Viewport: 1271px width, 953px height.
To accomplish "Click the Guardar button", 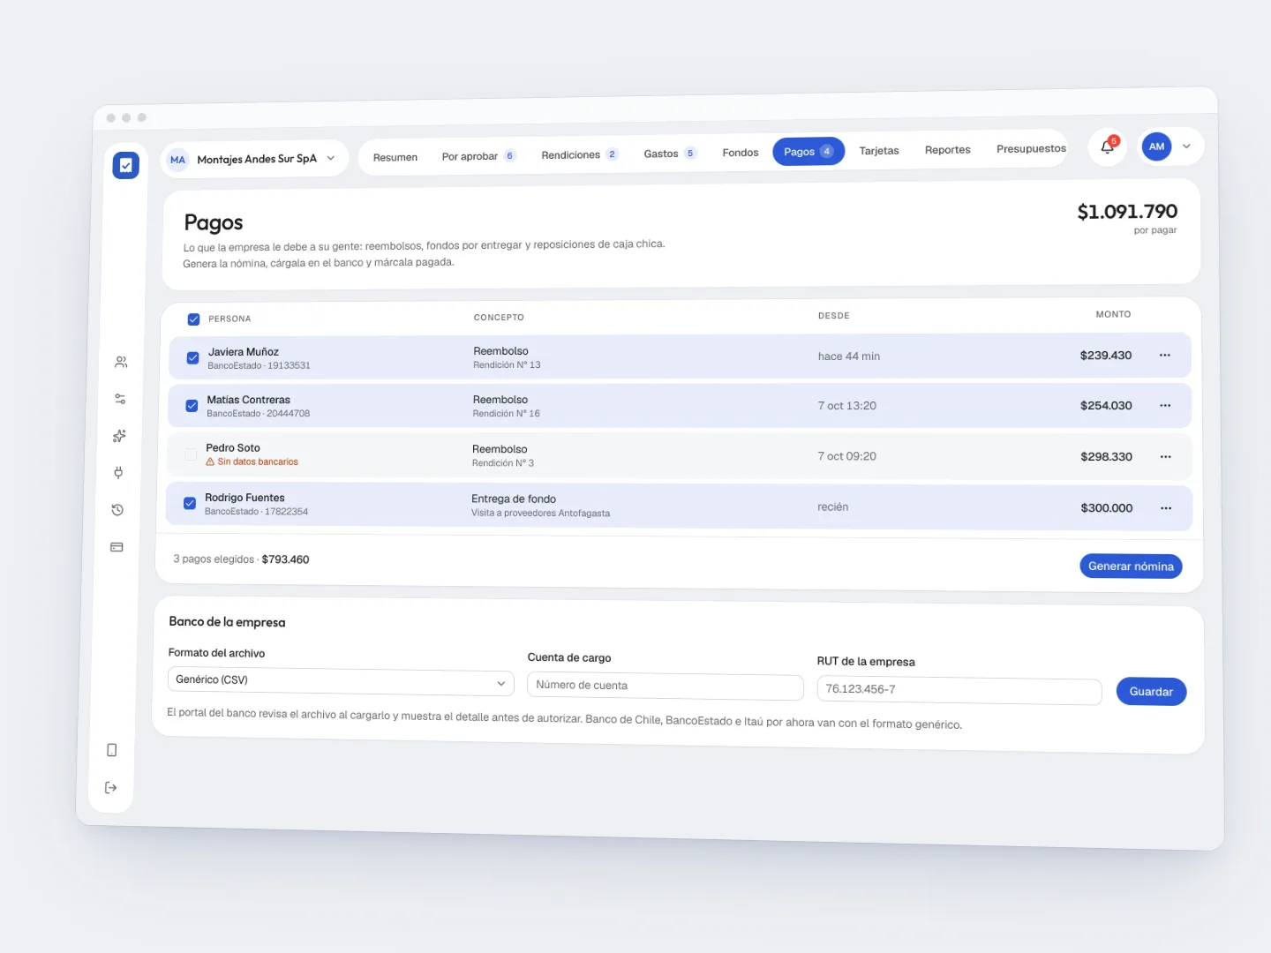I will (1151, 692).
